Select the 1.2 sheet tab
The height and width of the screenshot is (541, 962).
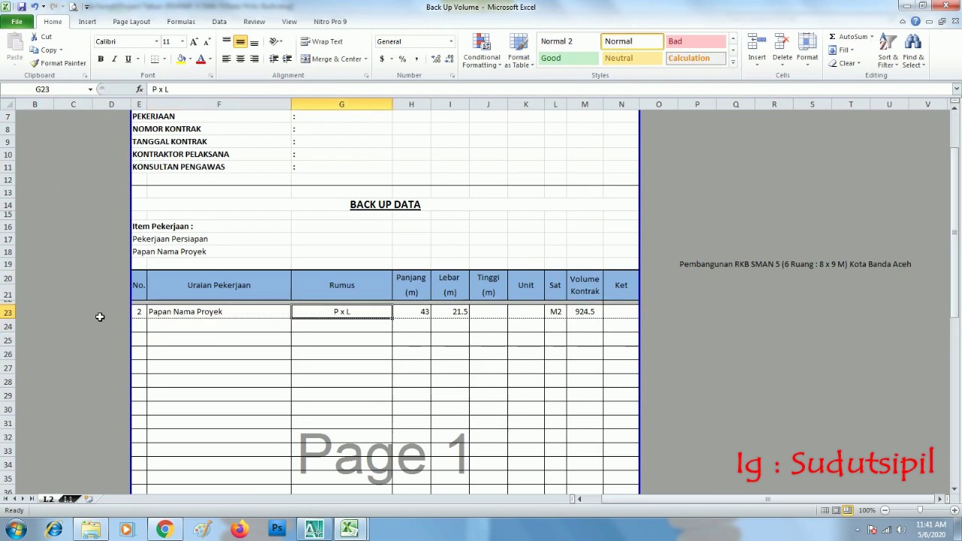[48, 499]
